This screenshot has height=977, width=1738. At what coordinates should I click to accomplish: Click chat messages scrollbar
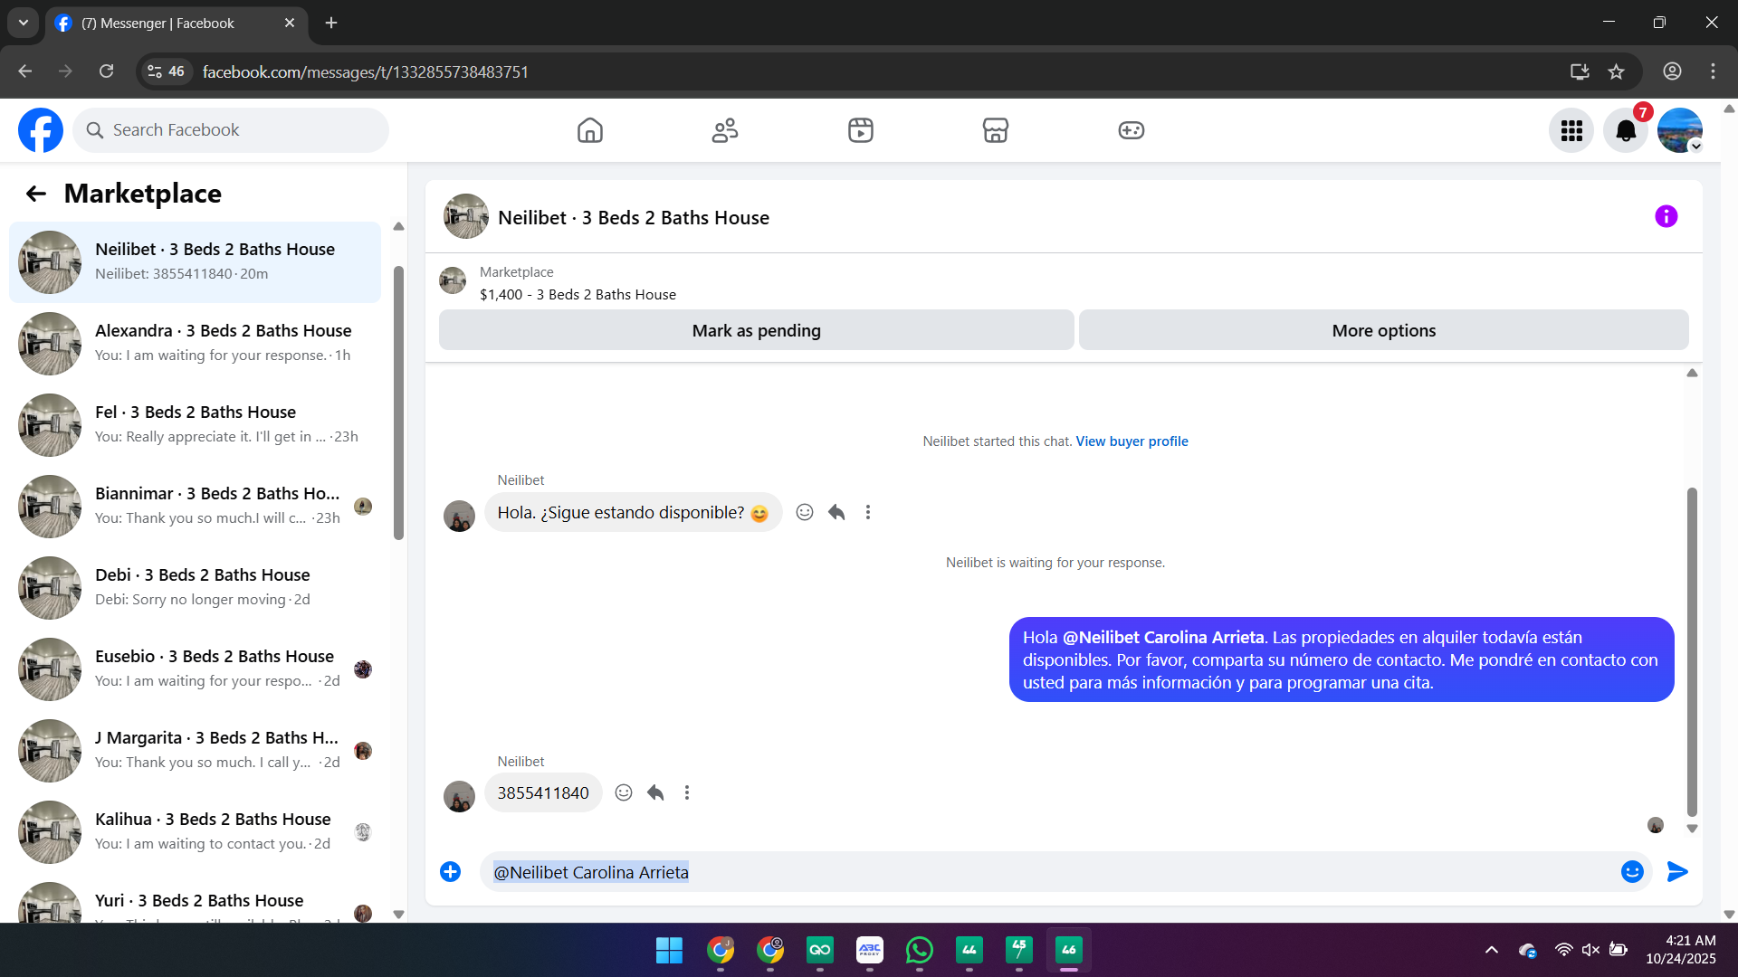coord(1692,651)
